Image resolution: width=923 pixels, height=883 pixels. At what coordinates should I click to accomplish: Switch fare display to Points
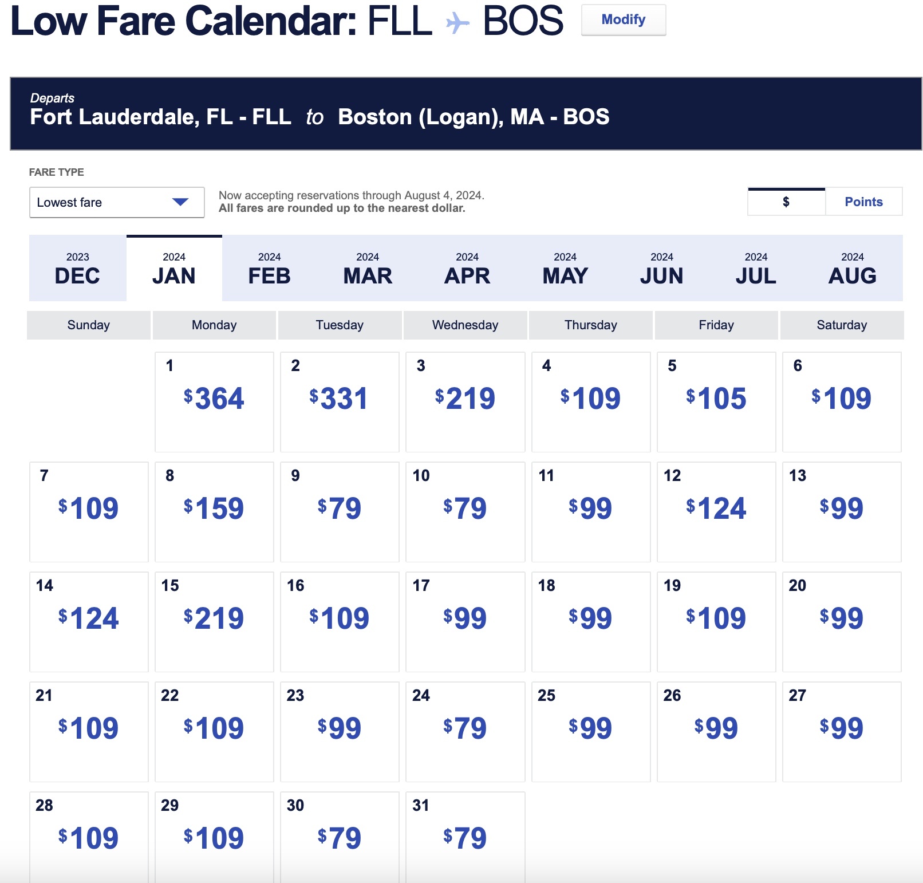pyautogui.click(x=863, y=202)
